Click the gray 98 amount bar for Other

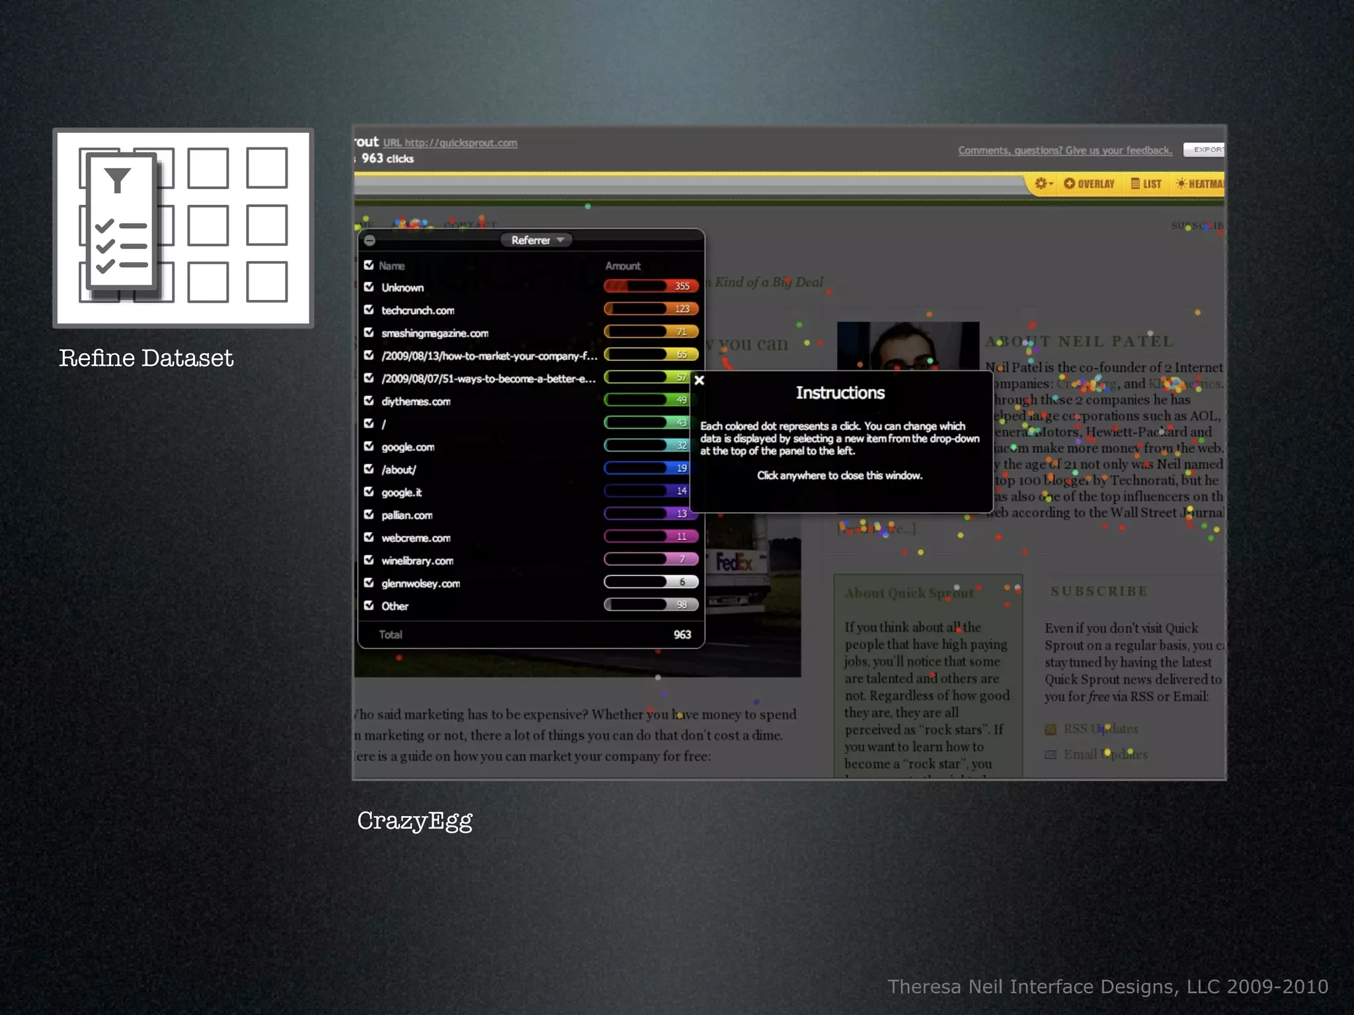pos(651,605)
